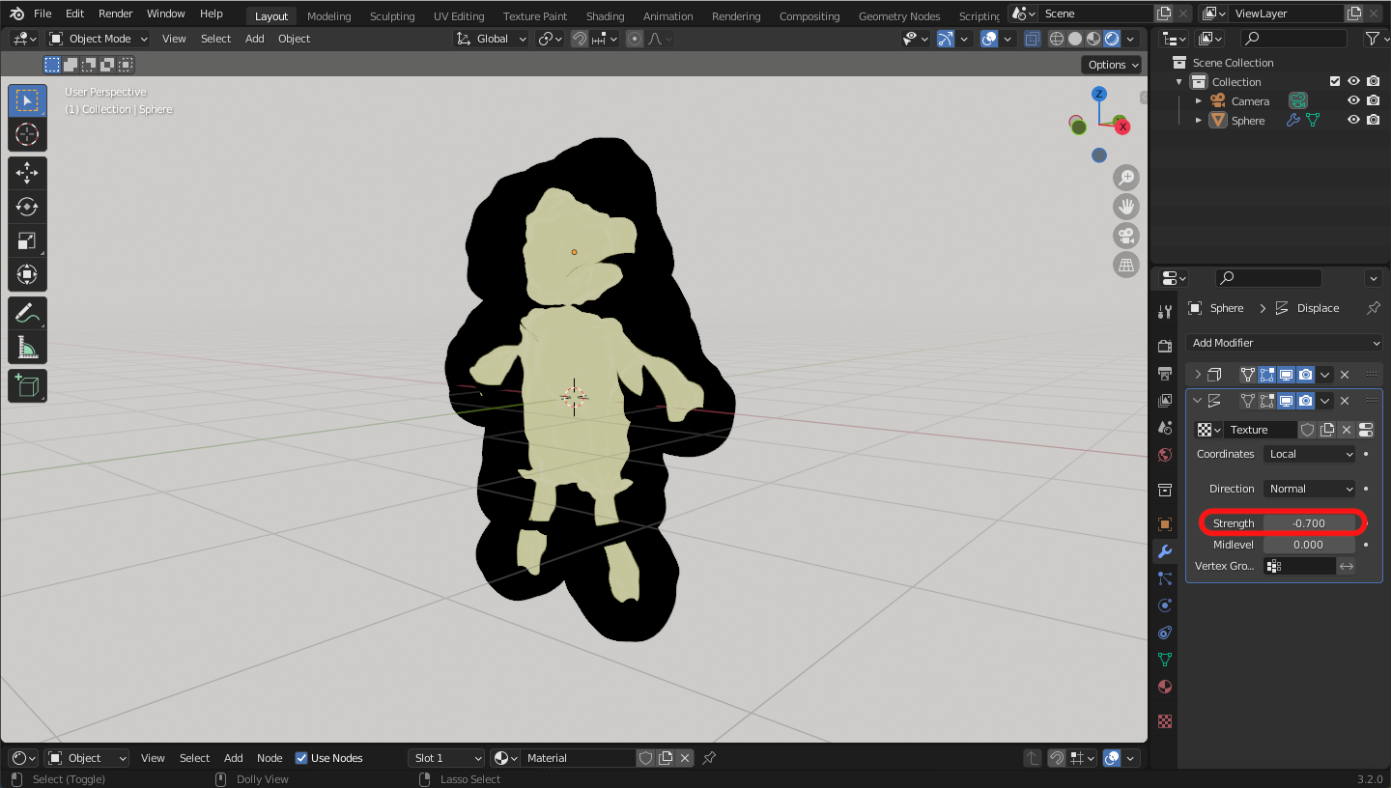Open the Options dropdown in the viewport
Image resolution: width=1391 pixels, height=788 pixels.
click(1113, 65)
